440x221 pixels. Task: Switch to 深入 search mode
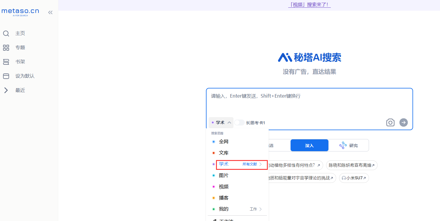tap(310, 145)
